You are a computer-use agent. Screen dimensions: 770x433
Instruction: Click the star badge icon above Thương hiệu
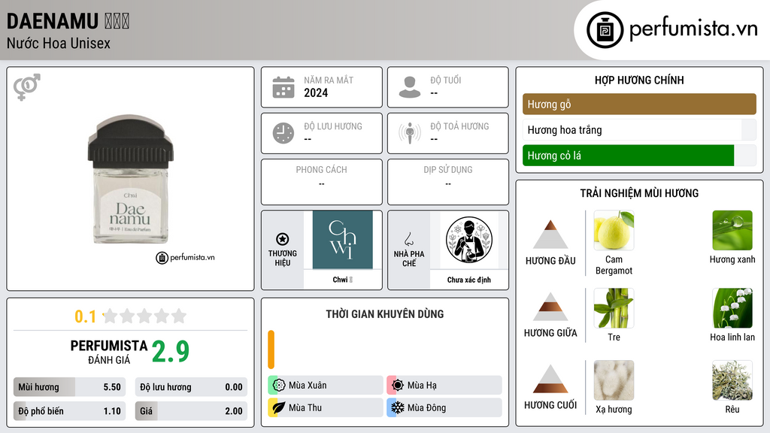pos(283,239)
